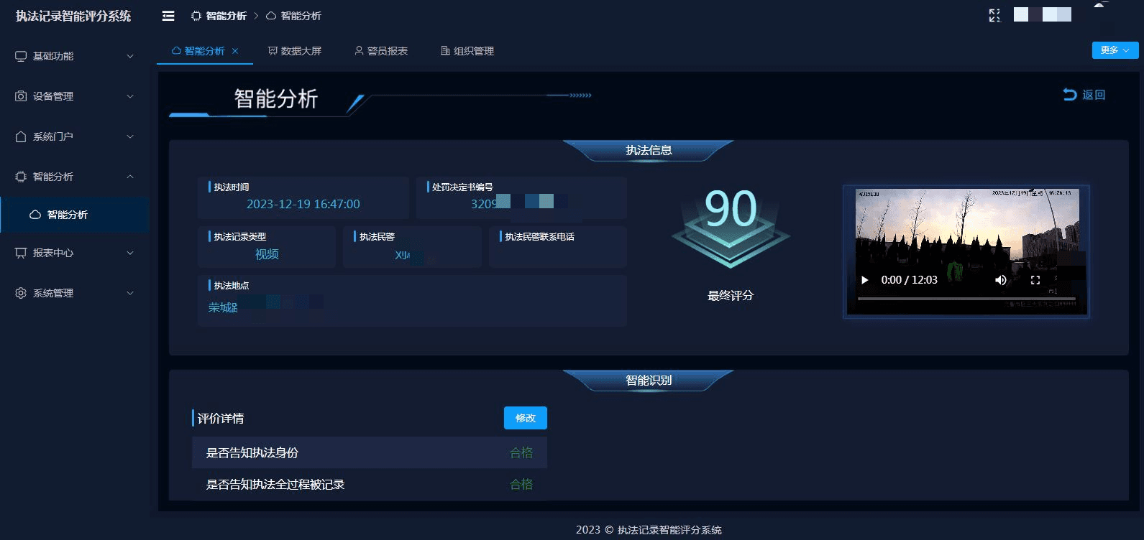1144x540 pixels.
Task: Open the 更多 dropdown button
Action: click(1115, 50)
